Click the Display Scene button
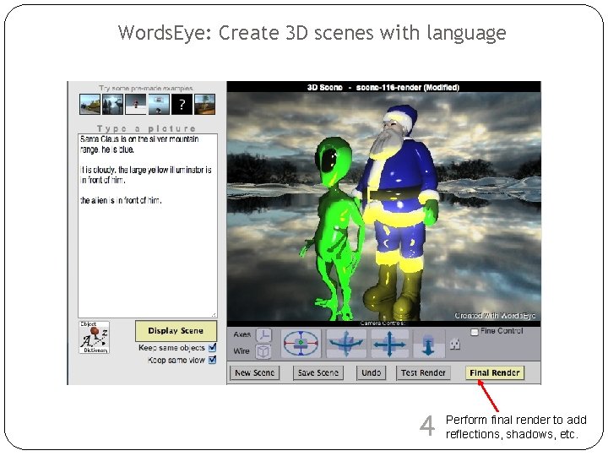The image size is (608, 456). 176,331
